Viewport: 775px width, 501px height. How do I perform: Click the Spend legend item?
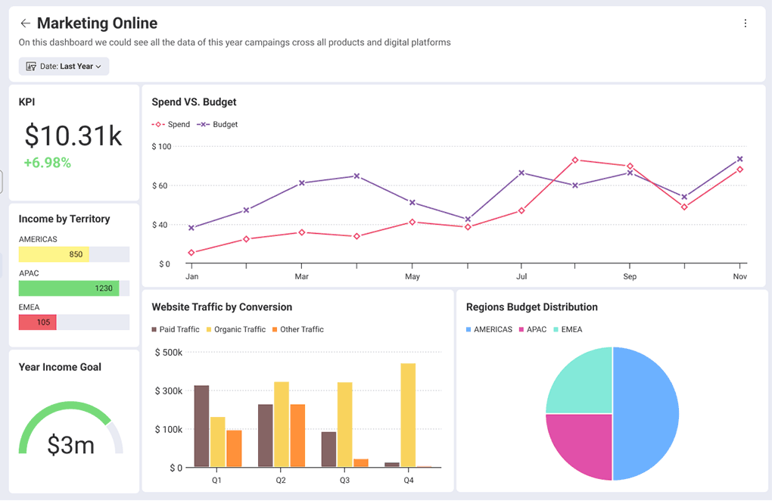tap(171, 125)
